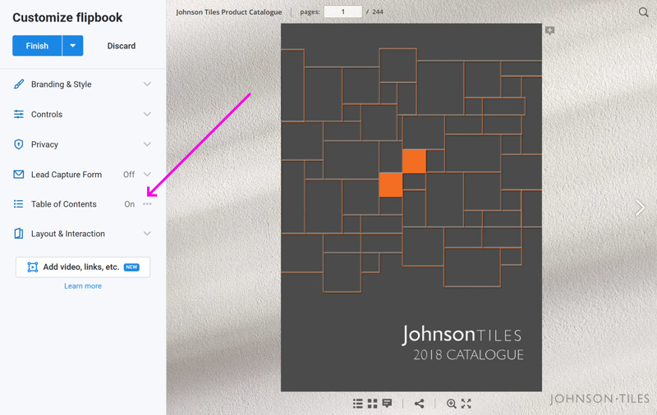Click the Table of Contents On status
The height and width of the screenshot is (415, 657).
pyautogui.click(x=130, y=204)
